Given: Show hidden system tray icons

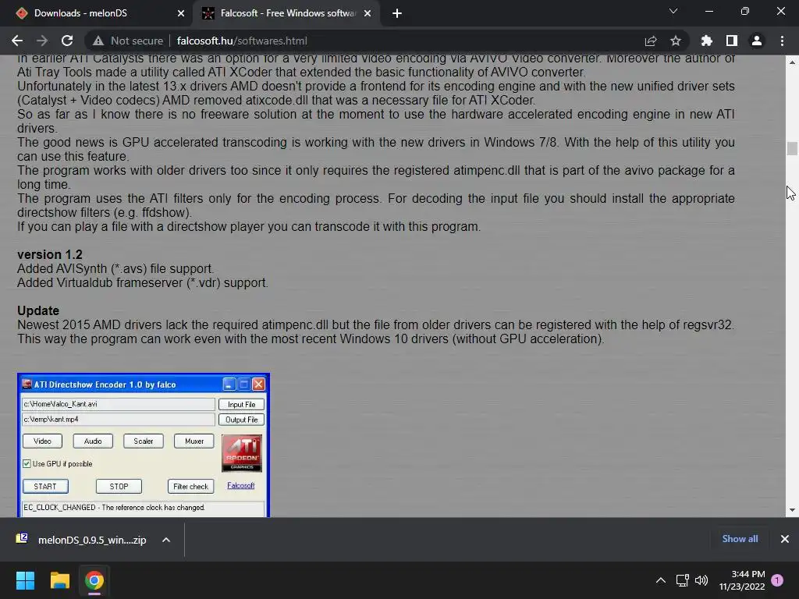Looking at the screenshot, I should tap(660, 580).
